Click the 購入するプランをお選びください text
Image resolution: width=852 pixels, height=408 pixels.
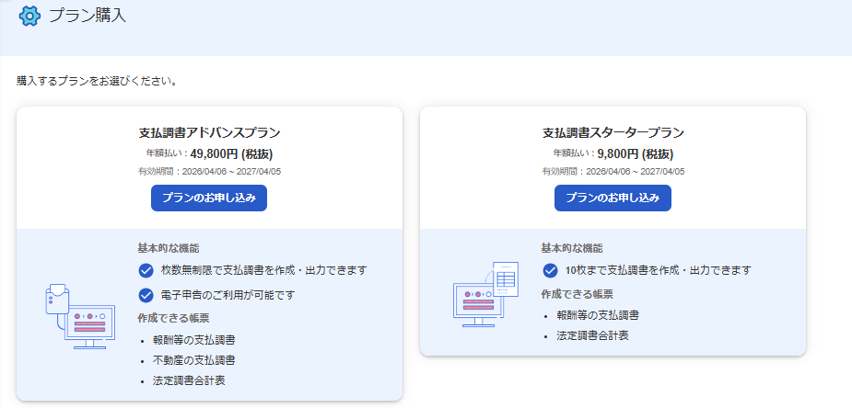pos(97,83)
